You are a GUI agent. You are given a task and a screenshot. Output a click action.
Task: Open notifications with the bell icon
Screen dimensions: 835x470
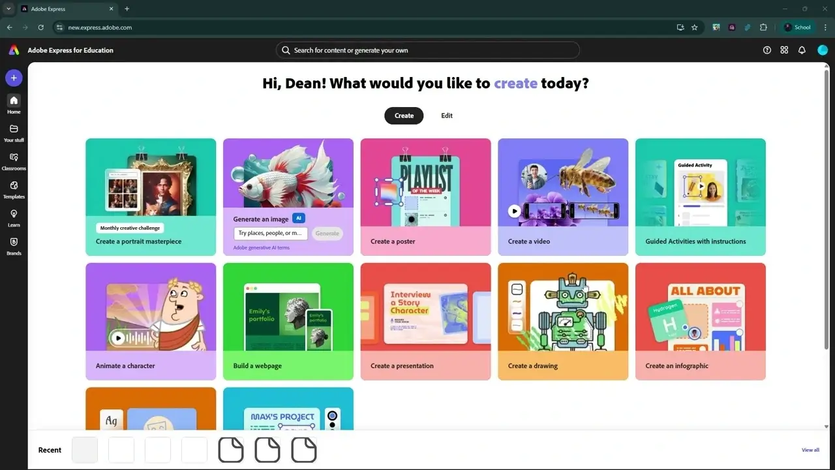click(802, 50)
